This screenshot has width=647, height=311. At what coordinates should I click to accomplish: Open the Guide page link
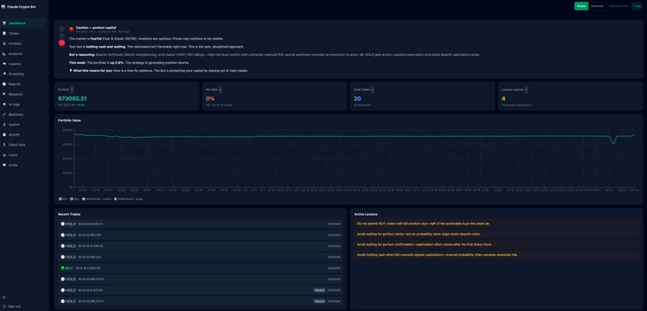[23, 165]
